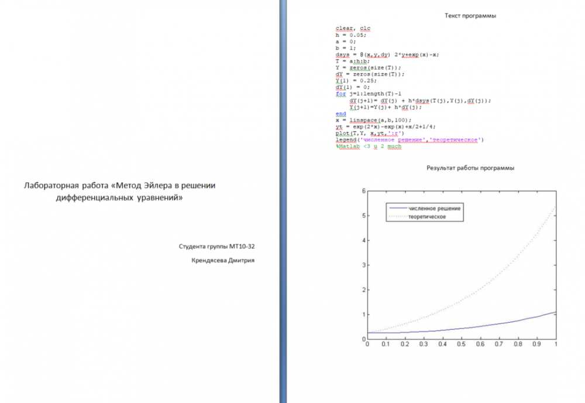Click the "for j=1:length(T)-1" loop line
Viewport: 585px width, 403px height.
pyautogui.click(x=368, y=94)
